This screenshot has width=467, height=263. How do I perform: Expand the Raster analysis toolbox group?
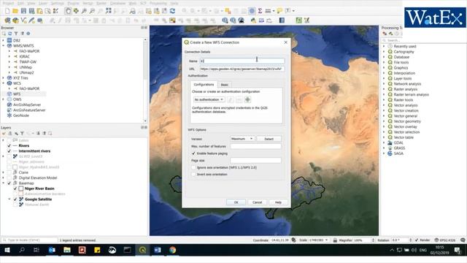pyautogui.click(x=384, y=89)
